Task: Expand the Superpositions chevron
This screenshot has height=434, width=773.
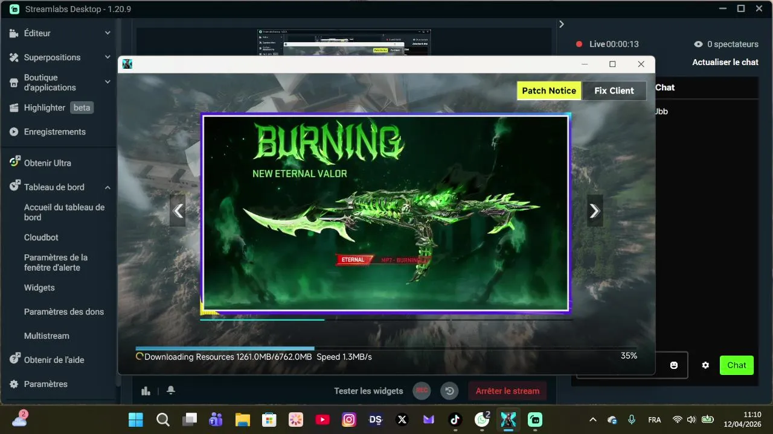Action: (x=107, y=57)
